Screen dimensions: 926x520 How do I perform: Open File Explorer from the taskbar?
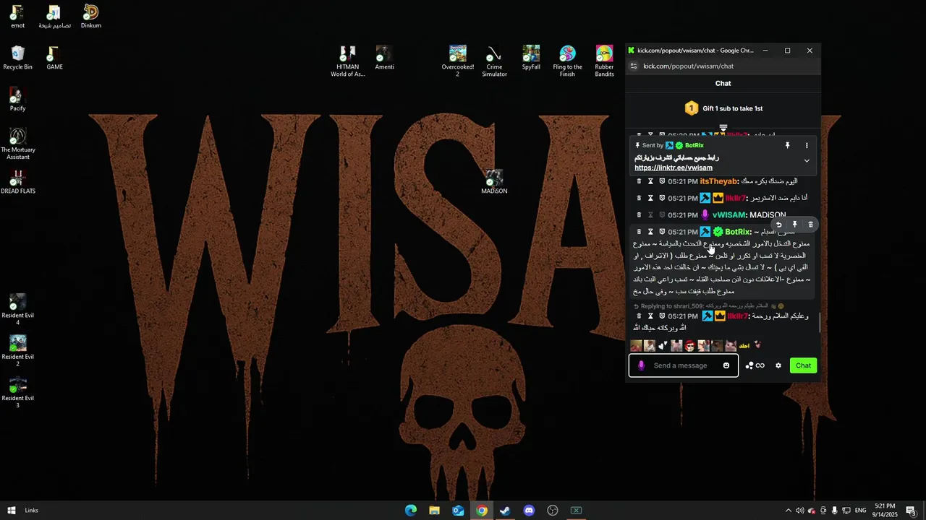[x=434, y=511]
